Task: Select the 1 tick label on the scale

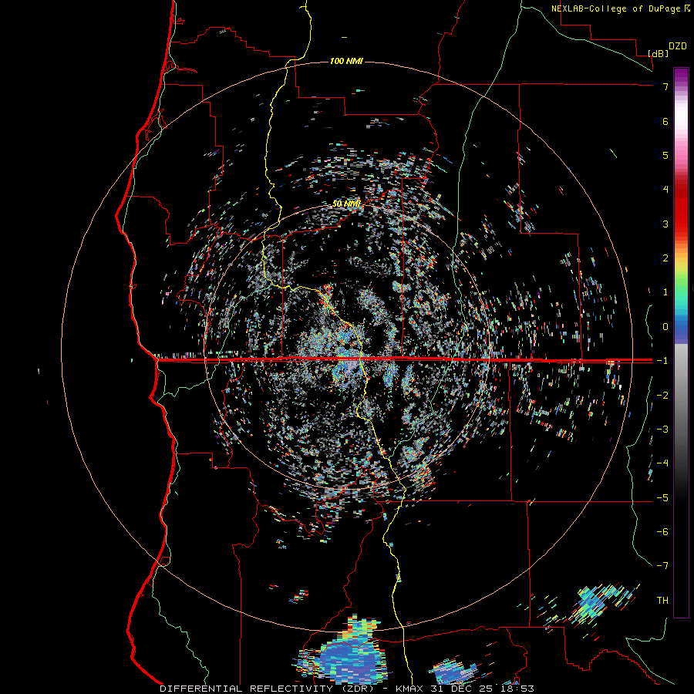Action: tap(665, 292)
